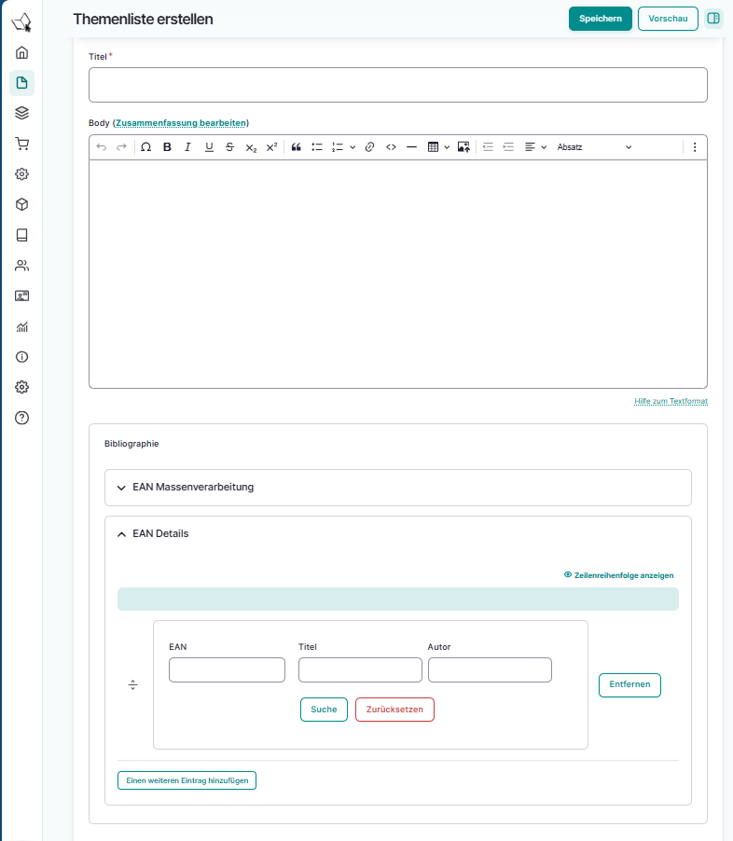The width and height of the screenshot is (733, 841).
Task: Toggle bold formatting in editor toolbar
Action: (x=167, y=147)
